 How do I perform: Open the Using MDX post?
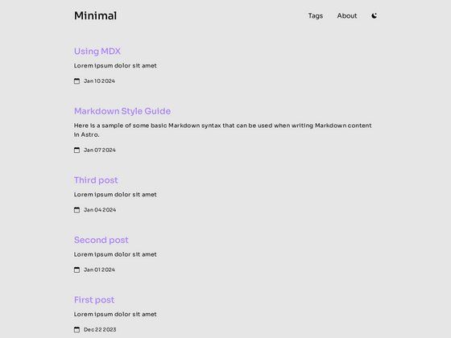(x=97, y=52)
